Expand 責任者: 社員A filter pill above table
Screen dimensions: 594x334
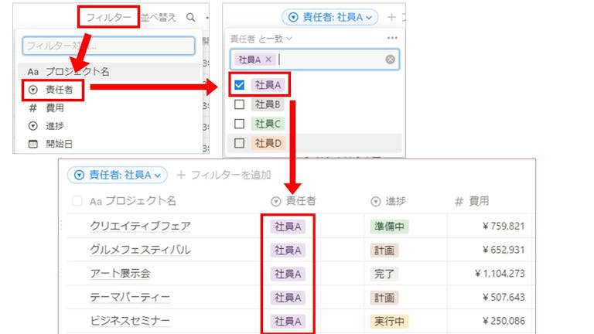tap(118, 175)
